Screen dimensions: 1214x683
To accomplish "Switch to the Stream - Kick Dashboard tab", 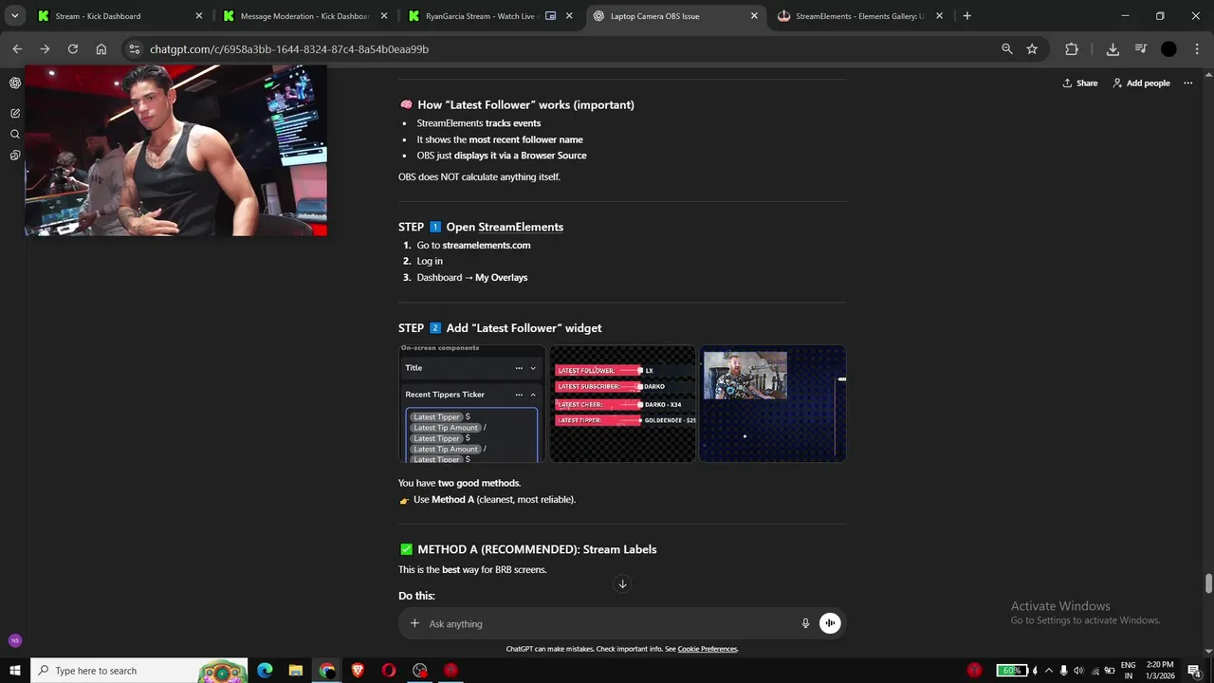I will pyautogui.click(x=119, y=16).
